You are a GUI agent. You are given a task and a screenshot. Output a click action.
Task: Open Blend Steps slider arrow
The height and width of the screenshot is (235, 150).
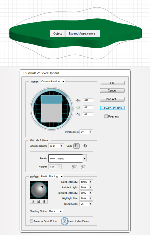click(91, 204)
